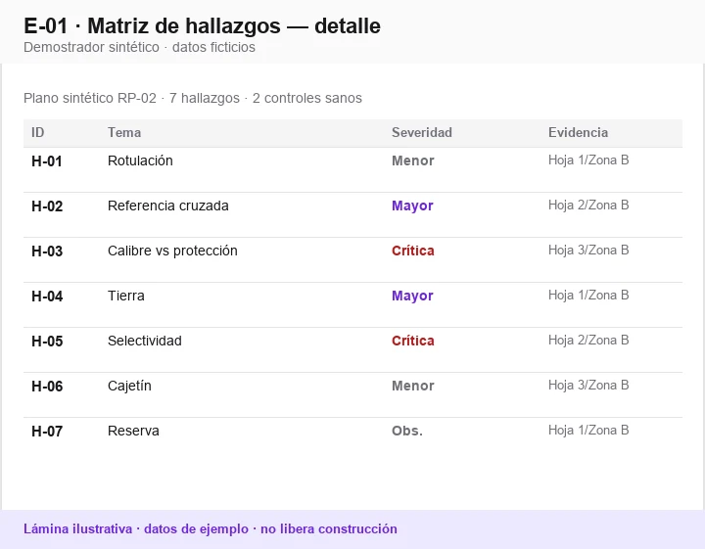Click the 'Plano sintético RP-02' summary line
This screenshot has width=705, height=549.
193,98
